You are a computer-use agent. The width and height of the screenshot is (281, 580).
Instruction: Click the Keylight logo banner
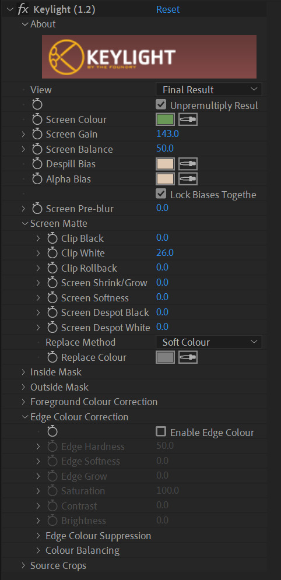pyautogui.click(x=149, y=57)
